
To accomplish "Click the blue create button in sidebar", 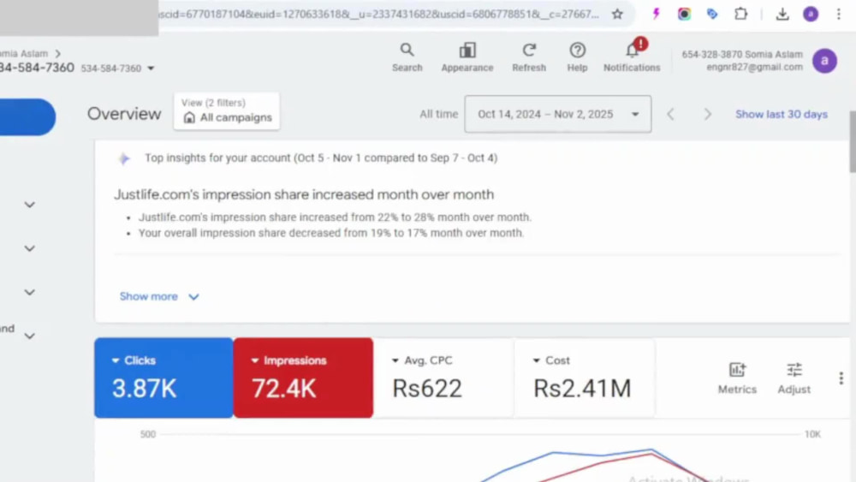I will coord(27,116).
